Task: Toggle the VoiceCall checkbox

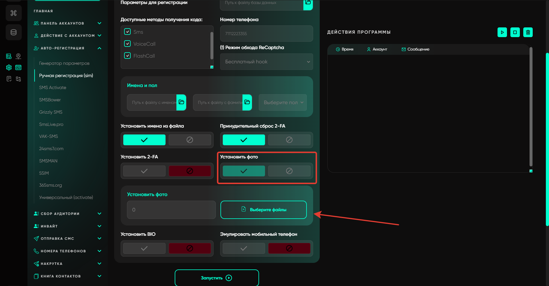Action: pos(128,44)
